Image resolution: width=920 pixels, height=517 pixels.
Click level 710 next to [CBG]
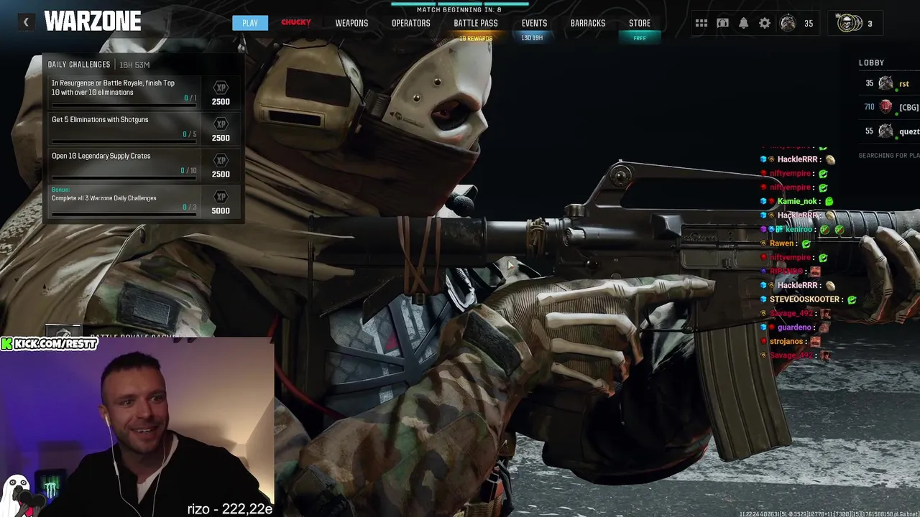click(869, 107)
